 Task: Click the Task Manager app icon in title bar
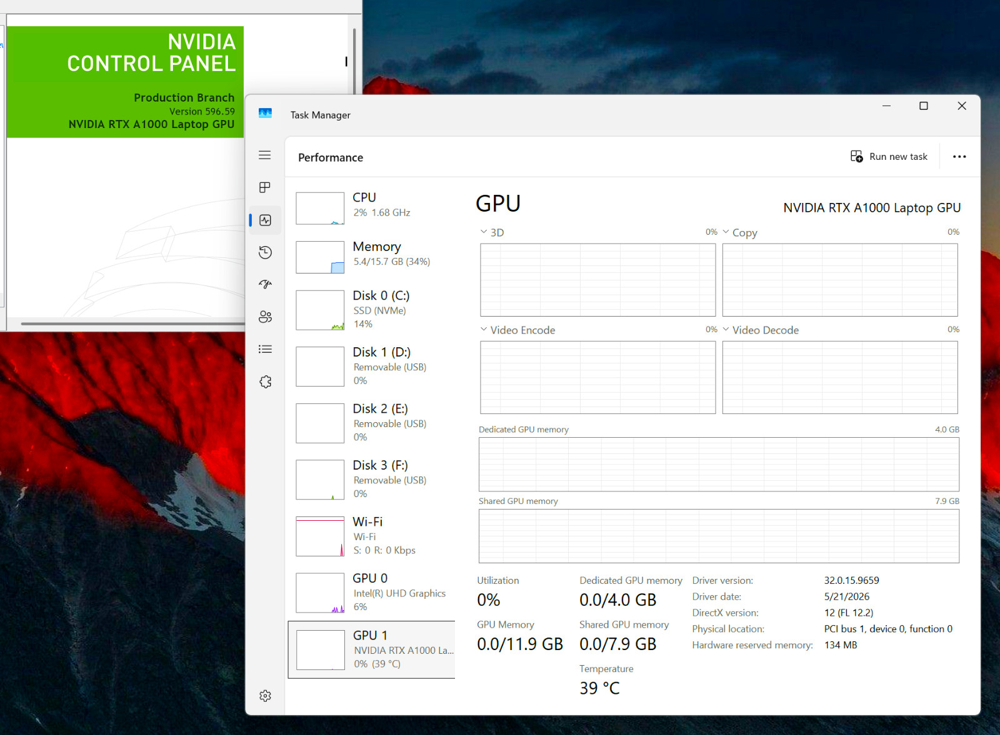click(x=265, y=114)
